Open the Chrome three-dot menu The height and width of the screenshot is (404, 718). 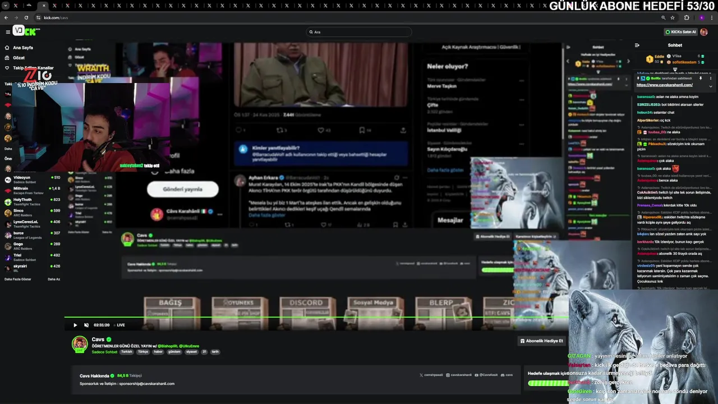[712, 17]
